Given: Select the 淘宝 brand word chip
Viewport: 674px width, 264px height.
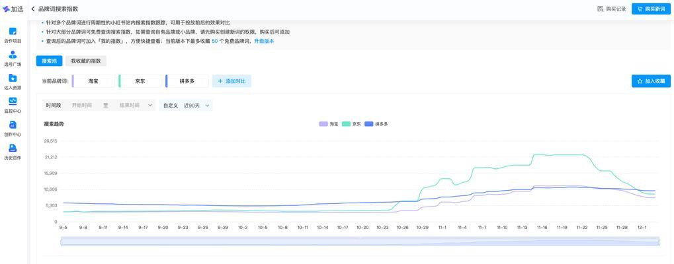Looking at the screenshot, I should 93,81.
